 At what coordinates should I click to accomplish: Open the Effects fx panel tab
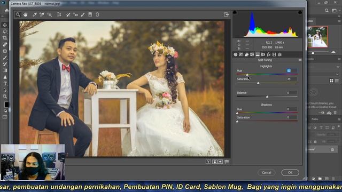(269, 54)
